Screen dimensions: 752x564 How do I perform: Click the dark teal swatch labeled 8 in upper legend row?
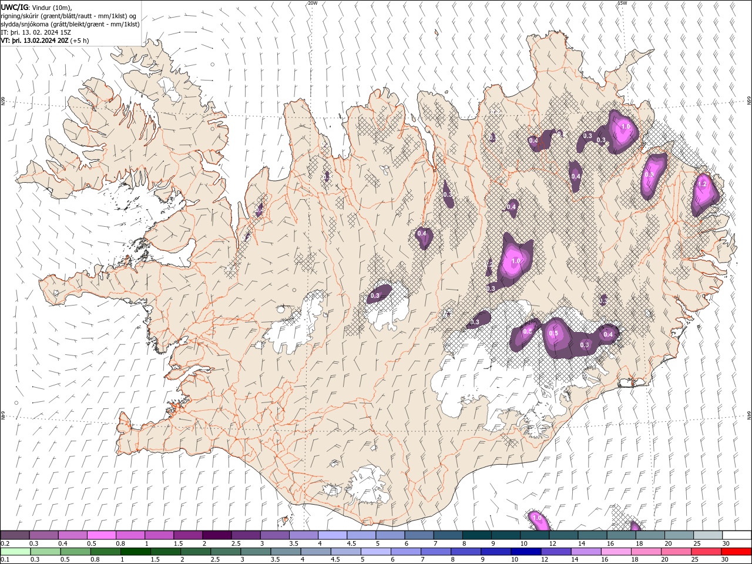pos(477,535)
